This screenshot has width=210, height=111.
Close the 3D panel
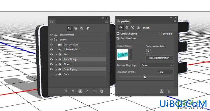click(108, 18)
